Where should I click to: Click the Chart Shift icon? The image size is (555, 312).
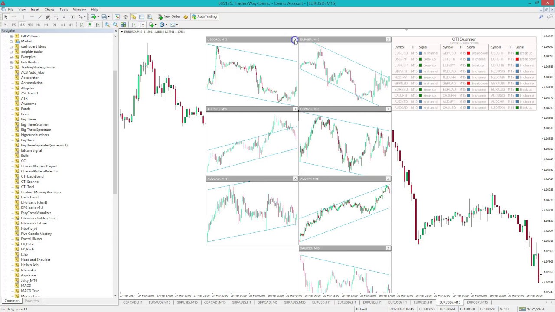141,25
